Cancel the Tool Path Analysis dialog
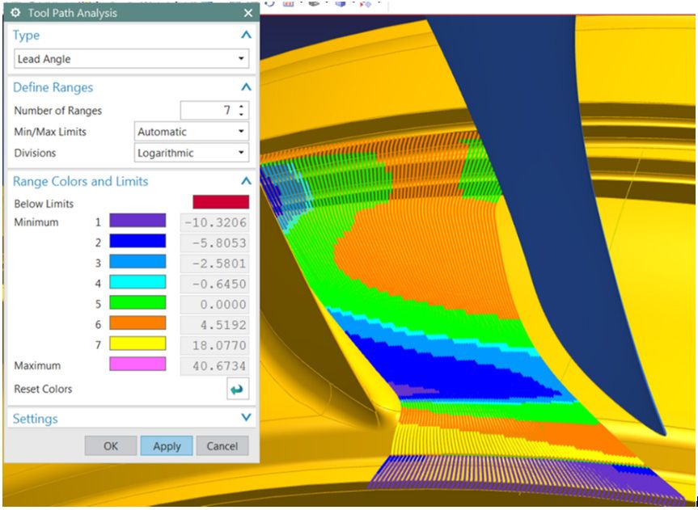The height and width of the screenshot is (510, 698). coord(222,446)
